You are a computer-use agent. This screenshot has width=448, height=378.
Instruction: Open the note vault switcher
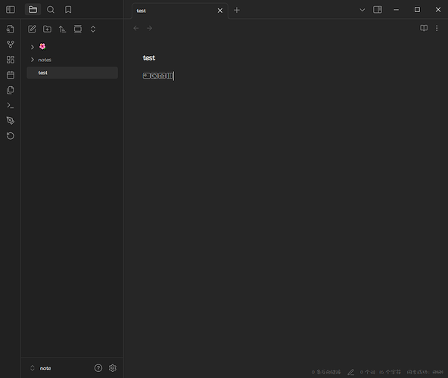point(41,368)
